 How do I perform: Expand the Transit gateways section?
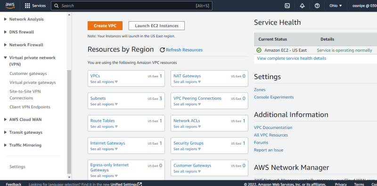(6, 132)
